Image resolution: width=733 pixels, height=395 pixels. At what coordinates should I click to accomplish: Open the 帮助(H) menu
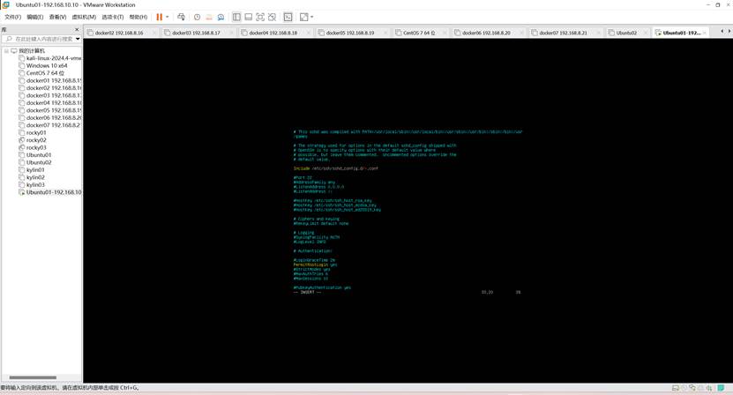click(138, 17)
